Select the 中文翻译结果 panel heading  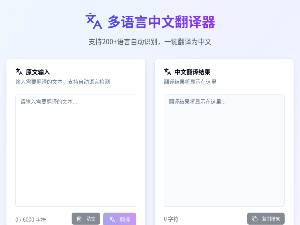[x=191, y=72]
